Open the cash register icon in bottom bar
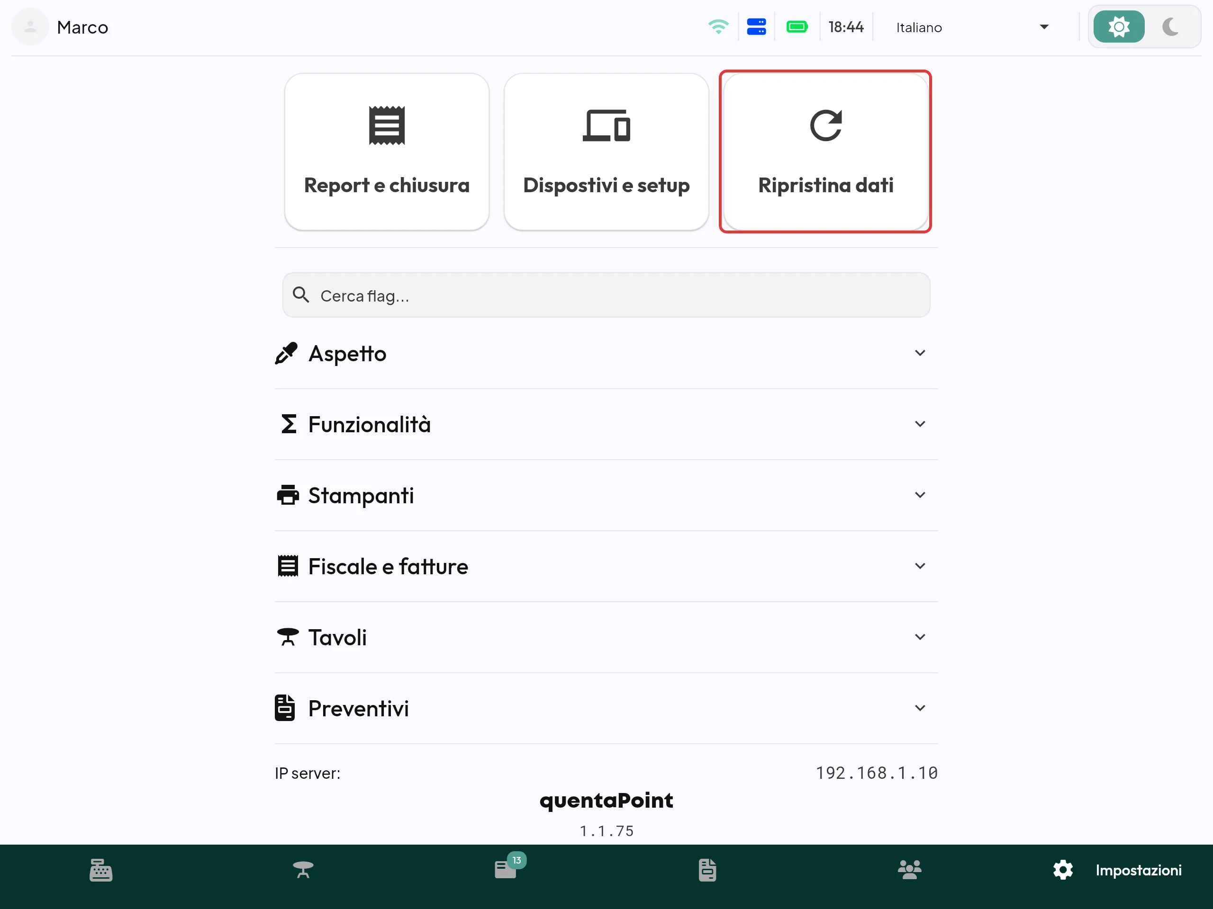Image resolution: width=1213 pixels, height=909 pixels. pos(101,870)
